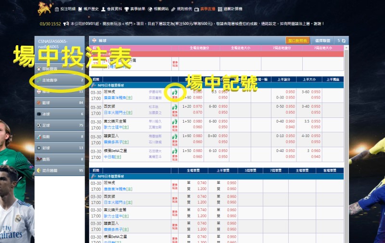
Task: Select the 足球 soccer sidebar category
Action: tap(60, 125)
